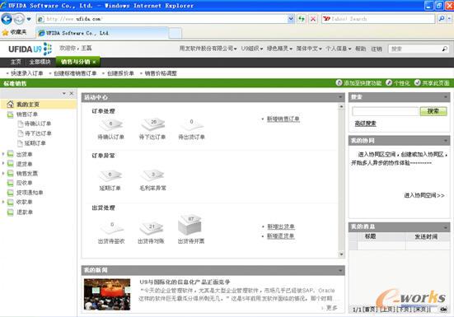The width and height of the screenshot is (454, 317).
Task: Click the 毛利率异常 stack icon
Action: 152,175
